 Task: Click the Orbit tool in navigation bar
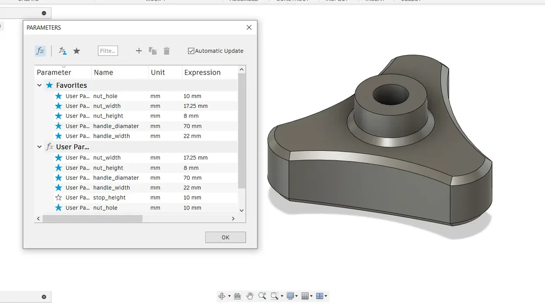coord(222,296)
